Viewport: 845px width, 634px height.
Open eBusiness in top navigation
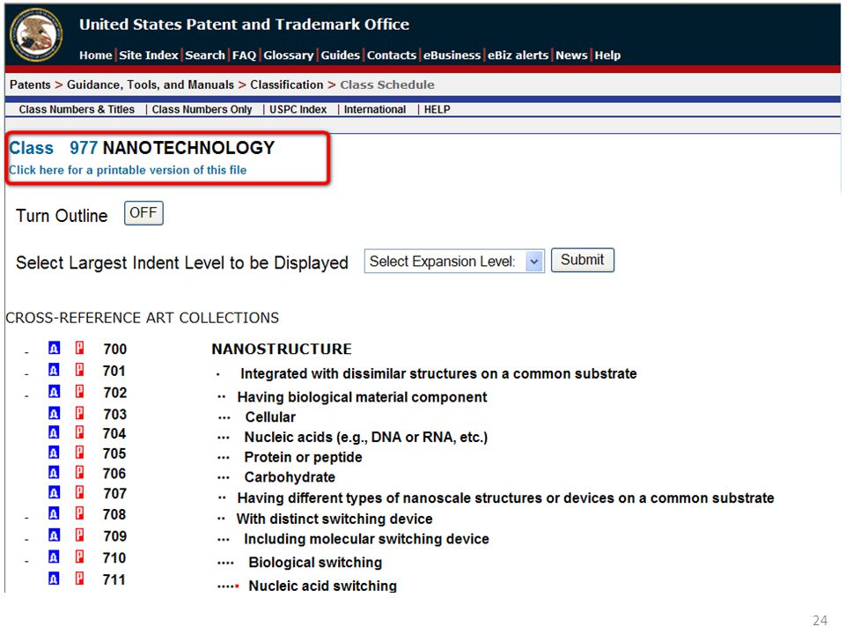[452, 55]
